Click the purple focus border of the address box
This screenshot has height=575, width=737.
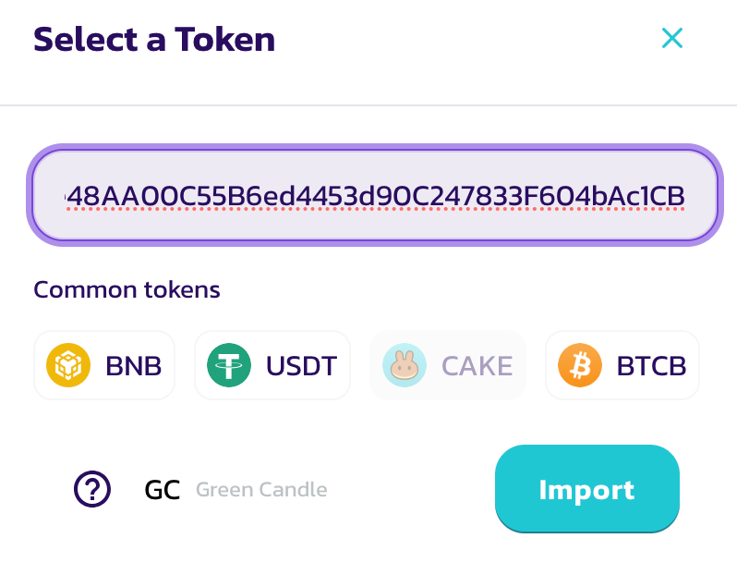(374, 149)
